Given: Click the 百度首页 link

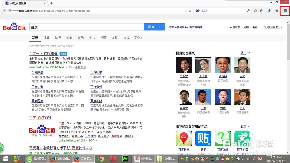Looking at the screenshot, I should pyautogui.click(x=235, y=27).
